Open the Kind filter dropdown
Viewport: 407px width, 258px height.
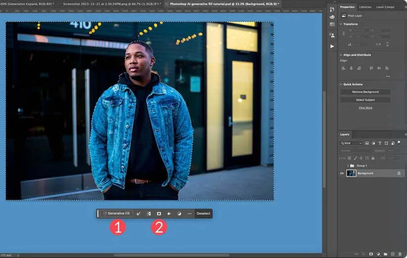[351, 143]
